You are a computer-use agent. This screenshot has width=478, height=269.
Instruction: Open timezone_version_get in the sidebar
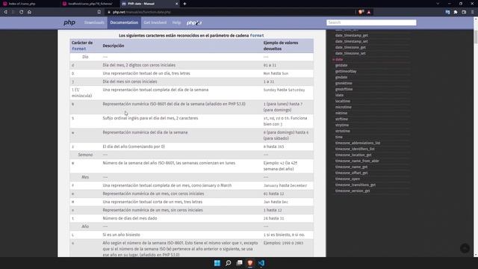353,191
